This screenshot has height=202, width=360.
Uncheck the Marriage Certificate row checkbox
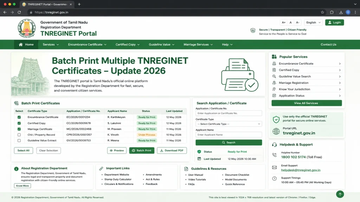tap(19, 129)
